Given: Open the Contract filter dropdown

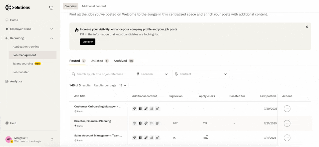Looking at the screenshot, I should pos(201,74).
